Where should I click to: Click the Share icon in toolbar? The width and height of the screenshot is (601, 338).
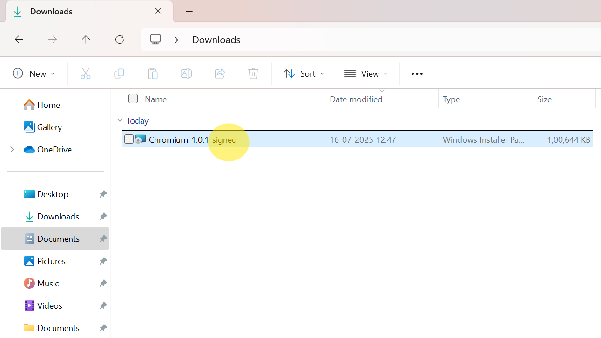(x=220, y=73)
